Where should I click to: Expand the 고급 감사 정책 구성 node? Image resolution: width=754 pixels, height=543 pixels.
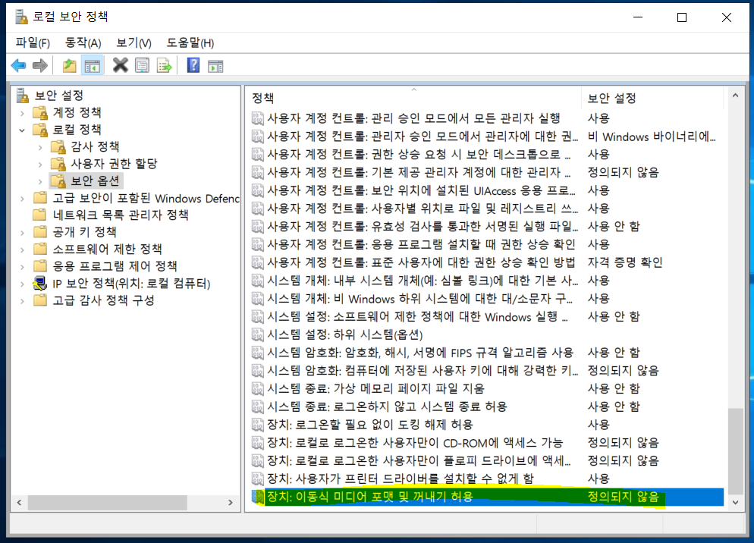coord(22,301)
